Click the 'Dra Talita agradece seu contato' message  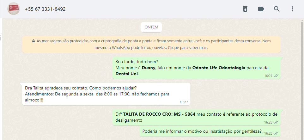pos(106,94)
